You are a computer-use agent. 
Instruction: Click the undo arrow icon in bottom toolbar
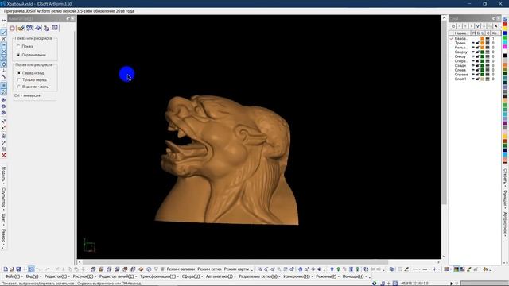pyautogui.click(x=38, y=269)
